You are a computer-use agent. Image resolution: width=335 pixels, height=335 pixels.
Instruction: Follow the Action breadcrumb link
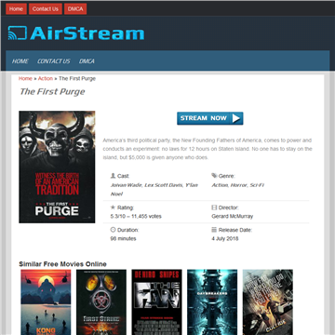coord(46,78)
